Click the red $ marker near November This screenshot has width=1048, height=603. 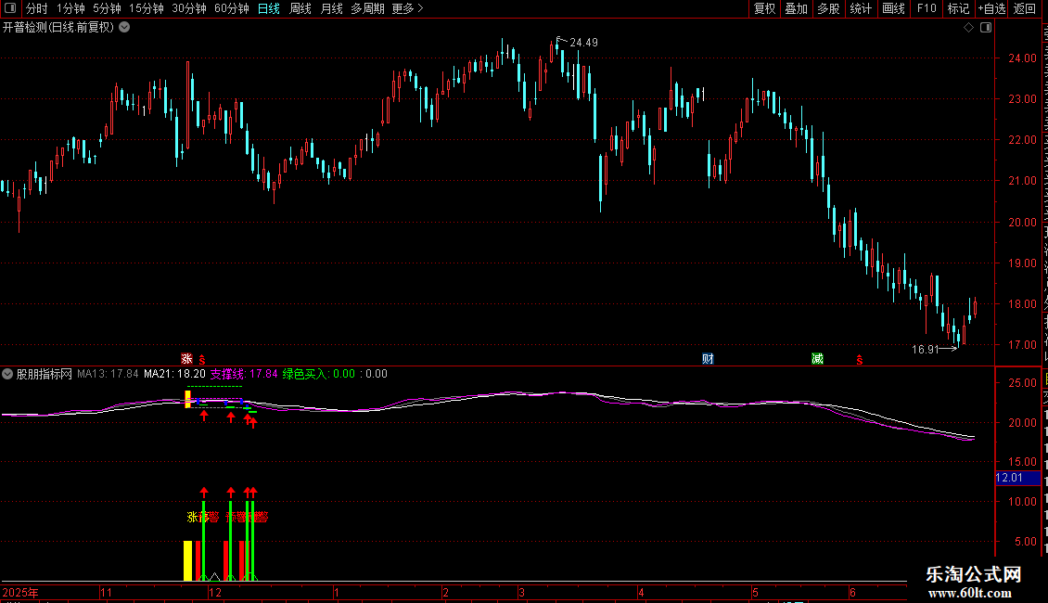click(x=202, y=360)
